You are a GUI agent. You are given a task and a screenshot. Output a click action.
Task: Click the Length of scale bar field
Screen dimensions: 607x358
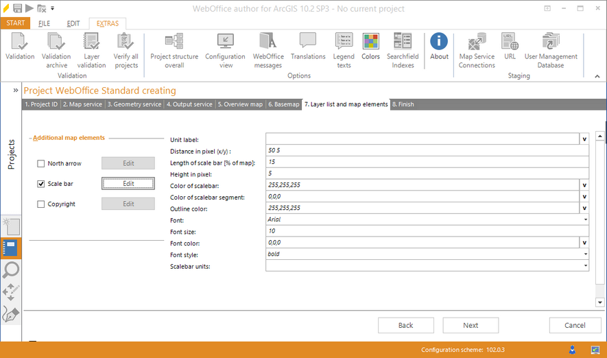(427, 162)
